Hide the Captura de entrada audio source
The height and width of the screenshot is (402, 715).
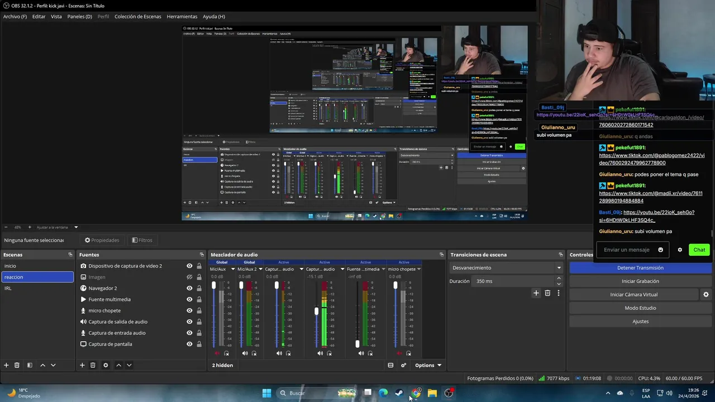click(x=189, y=333)
